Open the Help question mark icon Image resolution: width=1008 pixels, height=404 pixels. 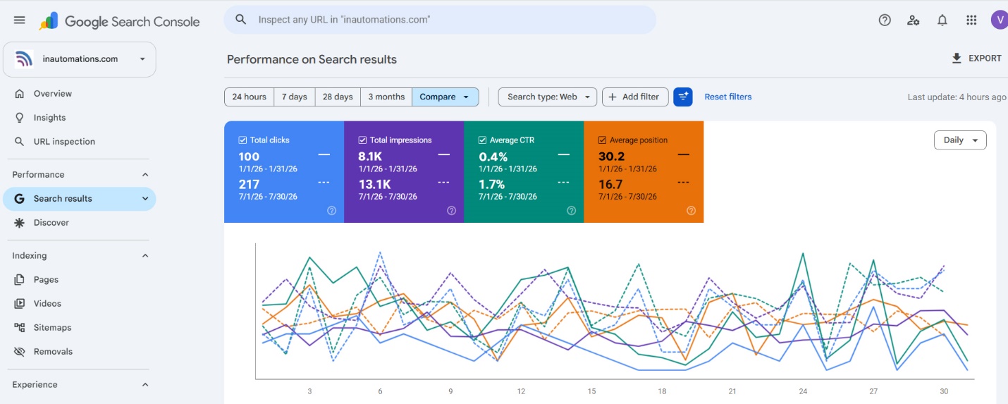[x=885, y=20]
